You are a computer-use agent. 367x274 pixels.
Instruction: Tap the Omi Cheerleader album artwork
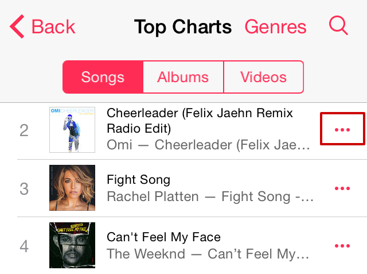[72, 130]
